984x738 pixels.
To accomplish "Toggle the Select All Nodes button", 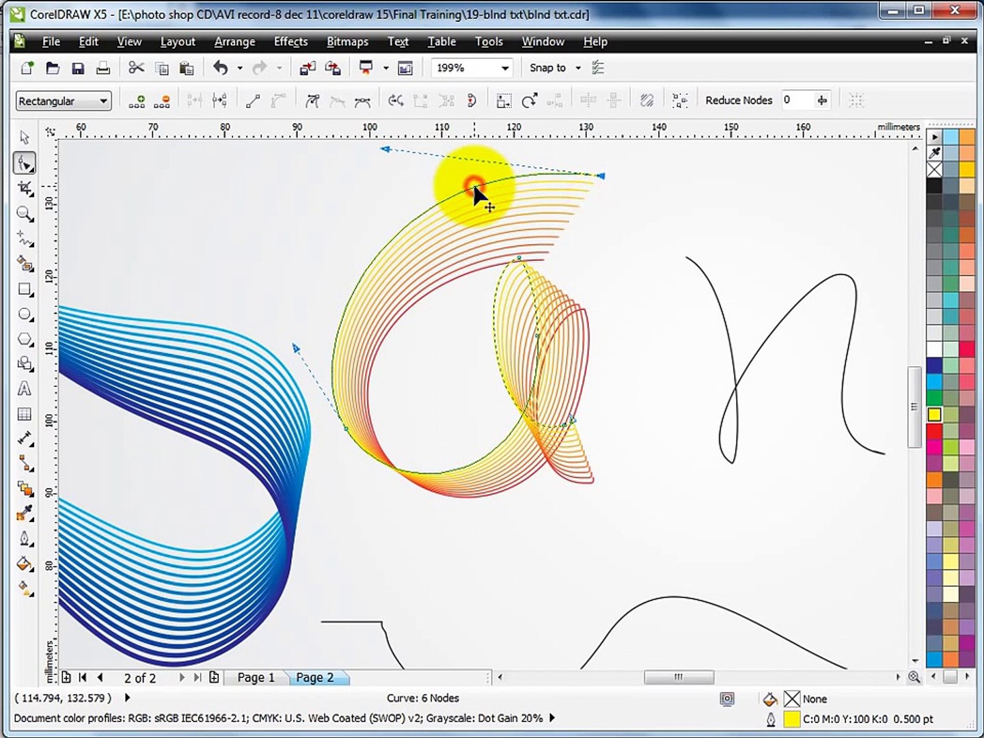I will pos(679,101).
